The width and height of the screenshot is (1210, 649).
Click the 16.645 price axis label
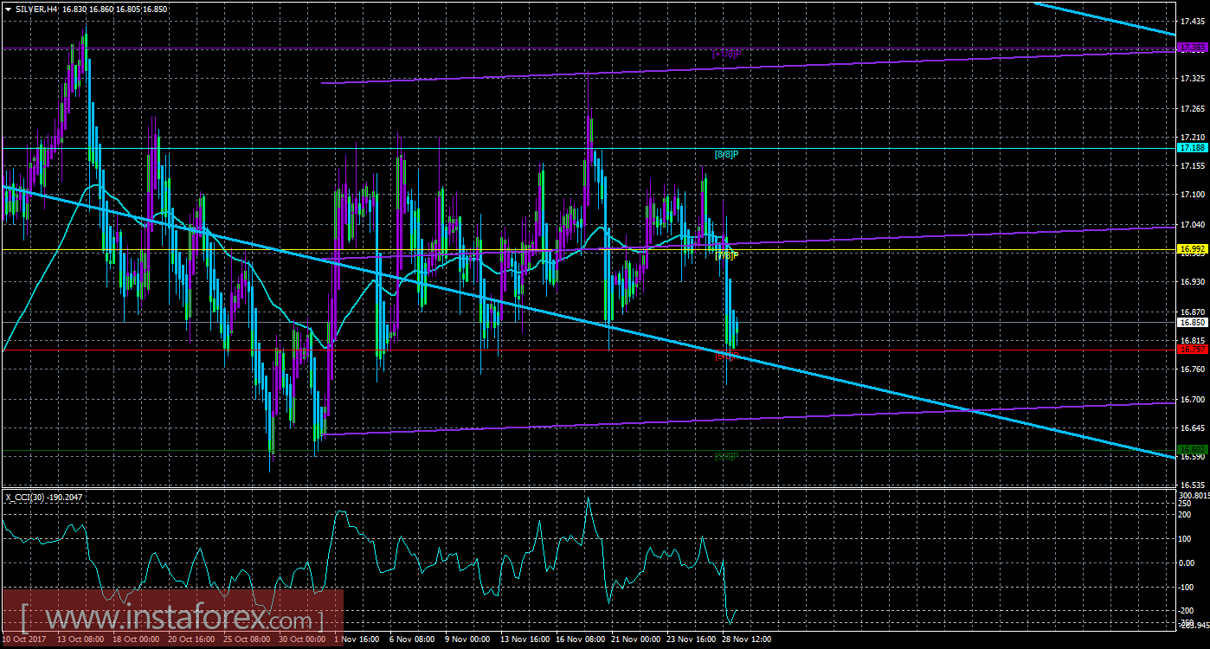pos(1192,427)
